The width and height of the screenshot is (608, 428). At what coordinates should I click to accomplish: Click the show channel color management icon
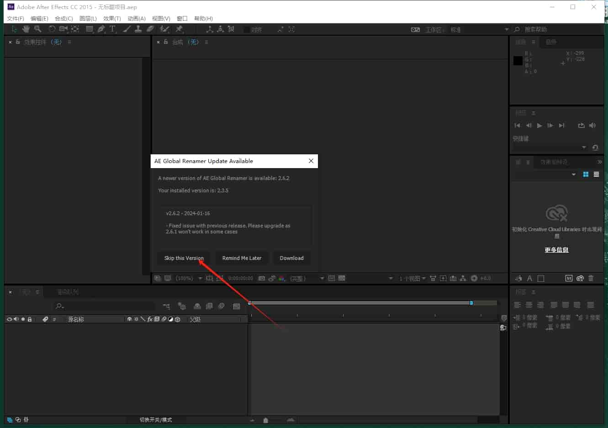coord(282,278)
